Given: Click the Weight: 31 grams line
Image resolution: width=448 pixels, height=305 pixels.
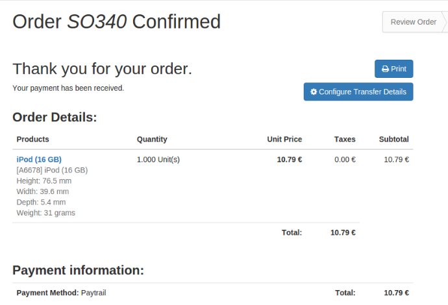Looking at the screenshot, I should (x=45, y=213).
